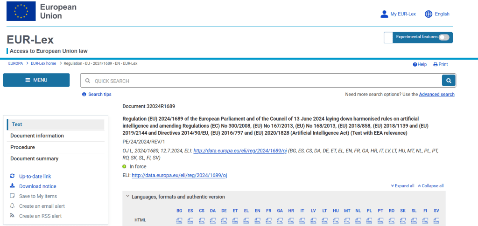Open the SV HTML document icon
This screenshot has width=478, height=226.
click(436, 220)
